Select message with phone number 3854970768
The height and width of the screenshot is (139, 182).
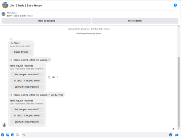tap(36, 95)
